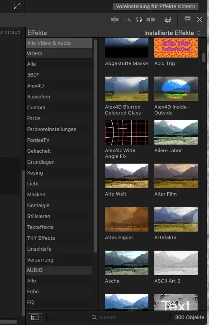Select 'Alle' under VIDEO heading
209x325 pixels.
click(59, 64)
